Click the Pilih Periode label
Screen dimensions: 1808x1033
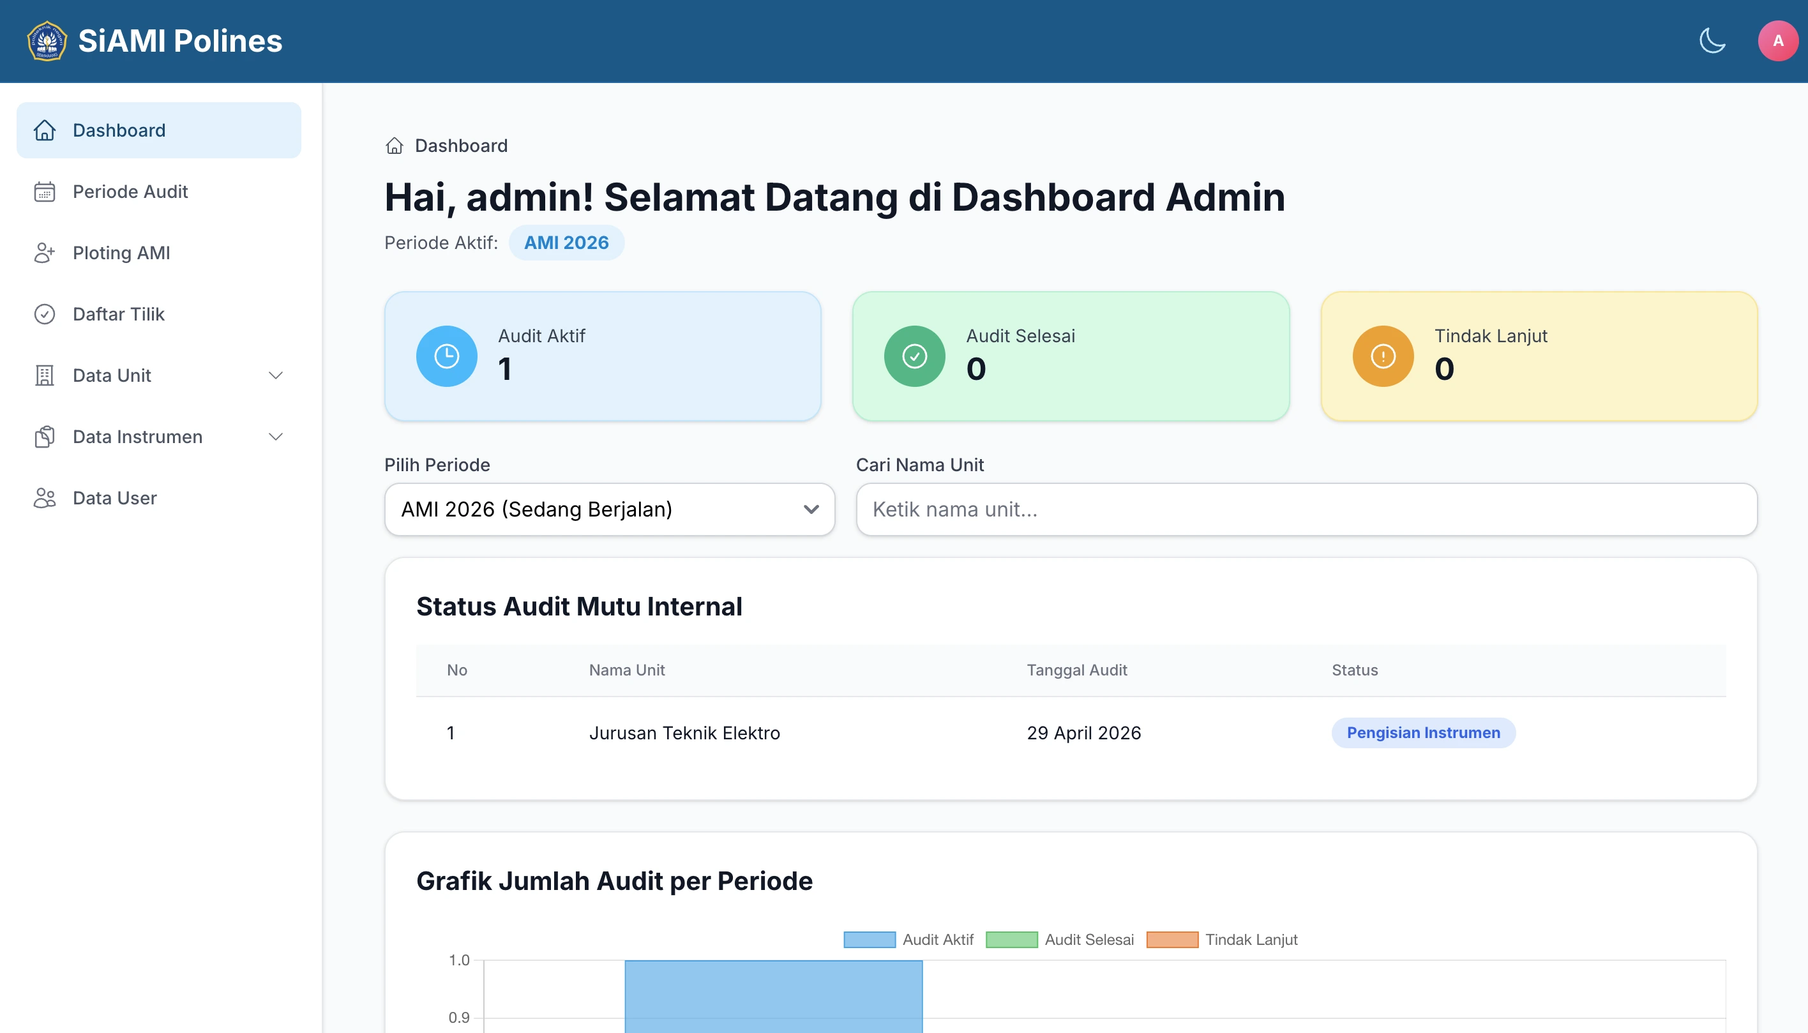437,465
